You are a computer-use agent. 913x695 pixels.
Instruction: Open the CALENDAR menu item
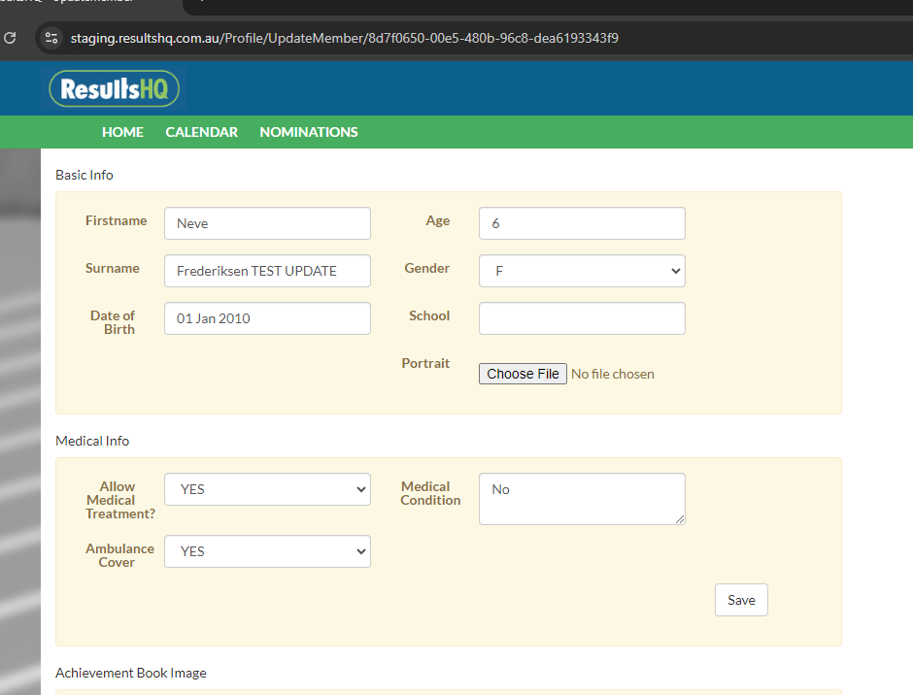201,132
